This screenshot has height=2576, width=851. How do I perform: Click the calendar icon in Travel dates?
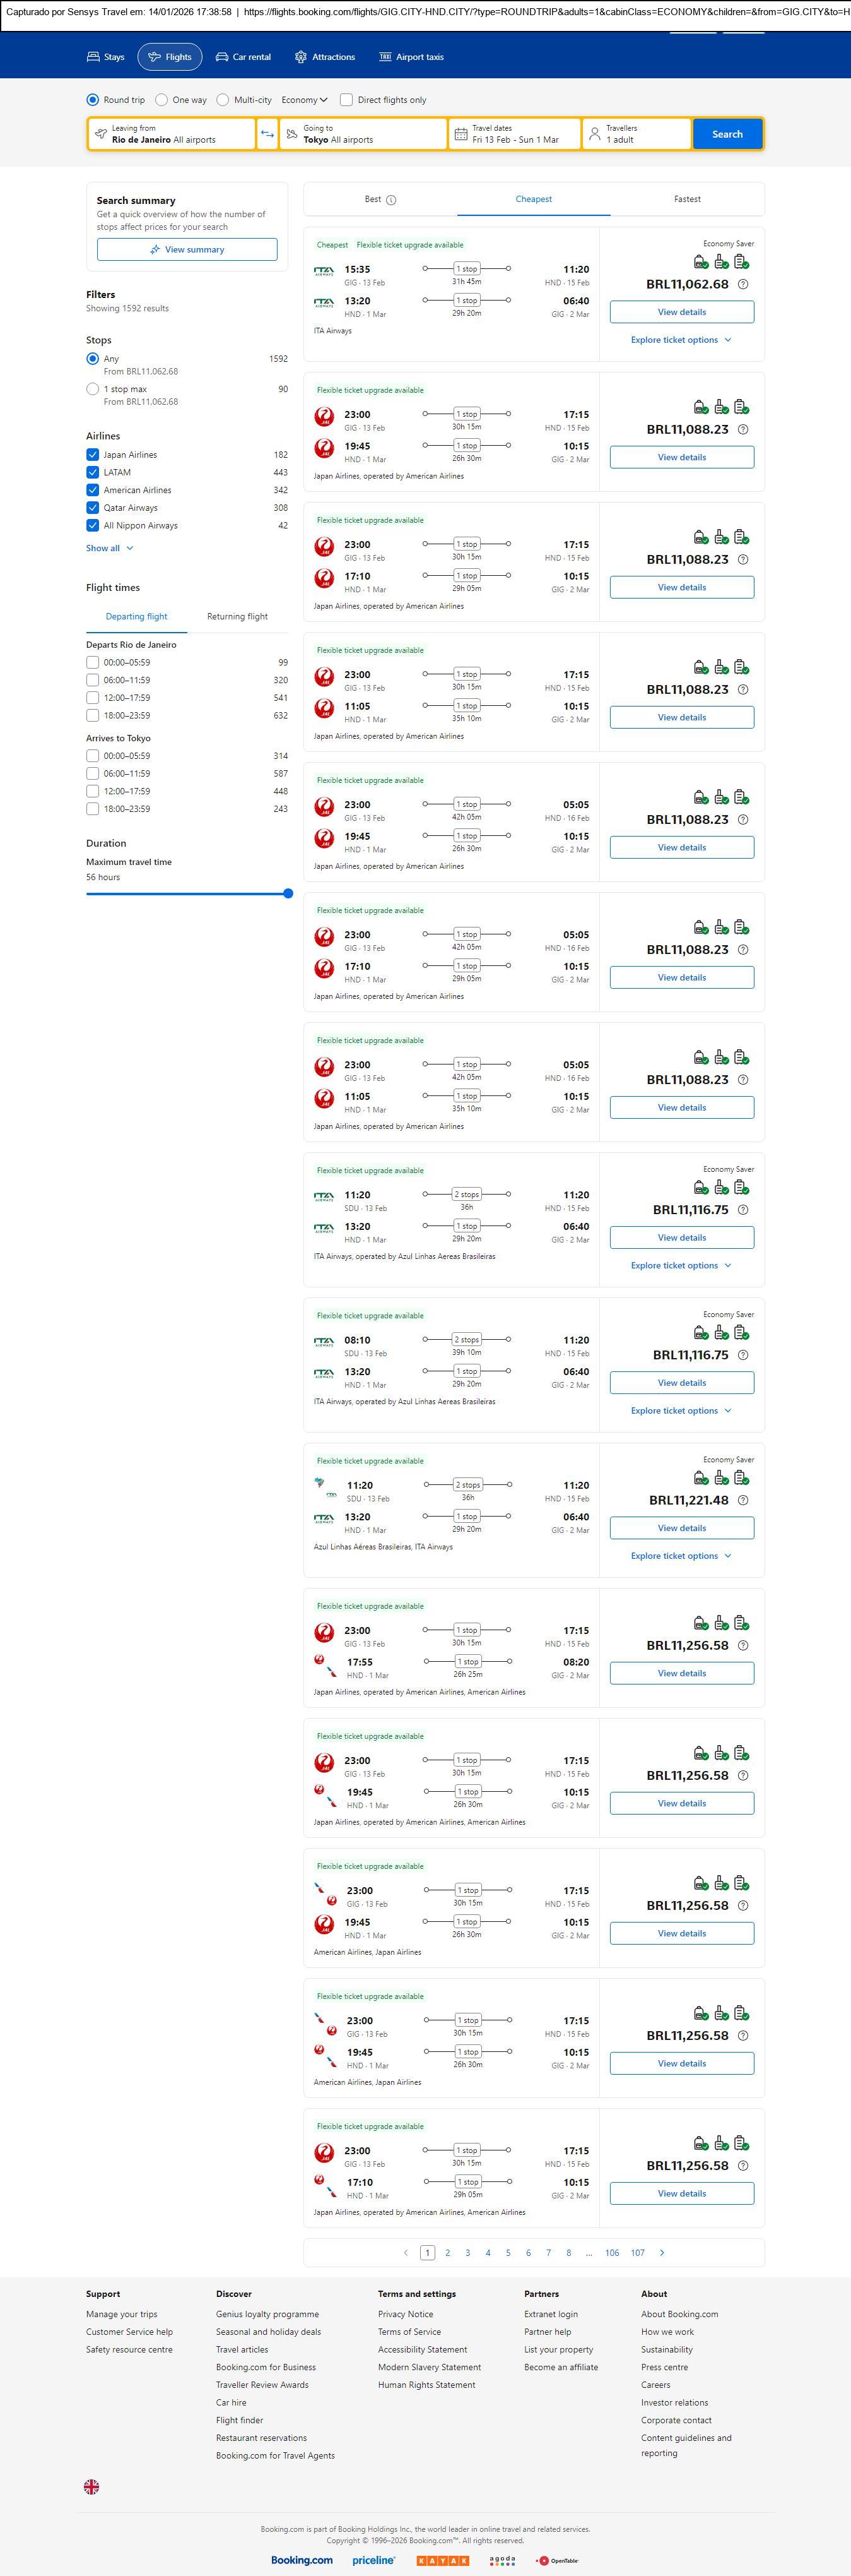click(461, 134)
